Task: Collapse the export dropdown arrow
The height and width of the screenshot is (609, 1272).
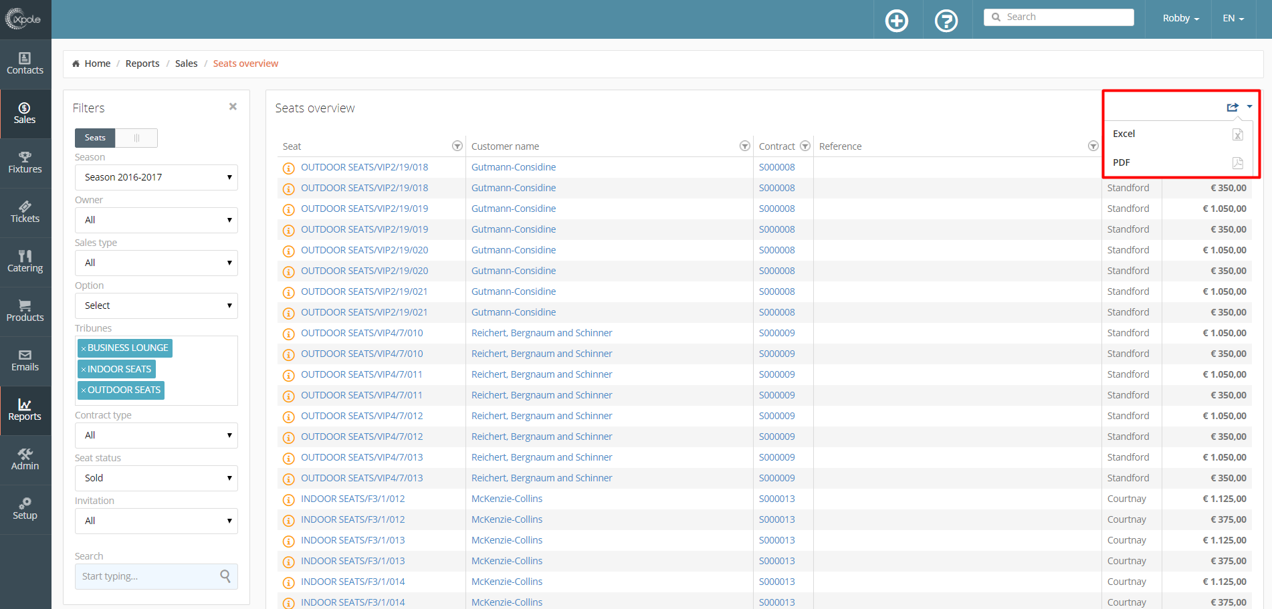Action: pyautogui.click(x=1249, y=106)
